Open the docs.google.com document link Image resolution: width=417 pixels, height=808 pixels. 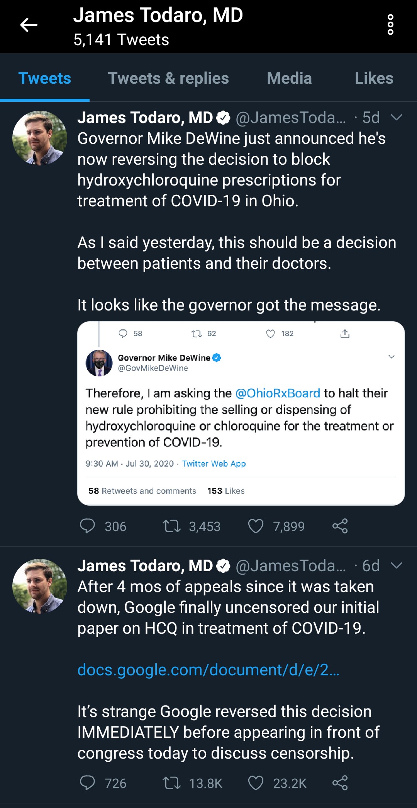coord(208,670)
